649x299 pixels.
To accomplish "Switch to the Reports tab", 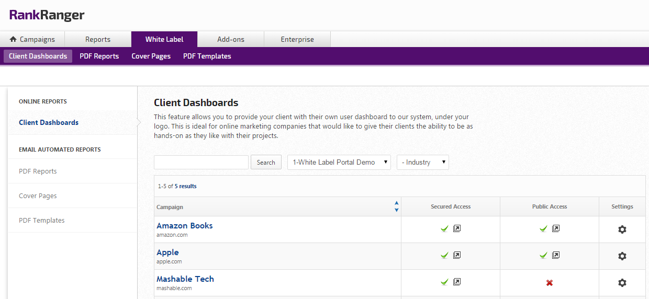I will [98, 39].
